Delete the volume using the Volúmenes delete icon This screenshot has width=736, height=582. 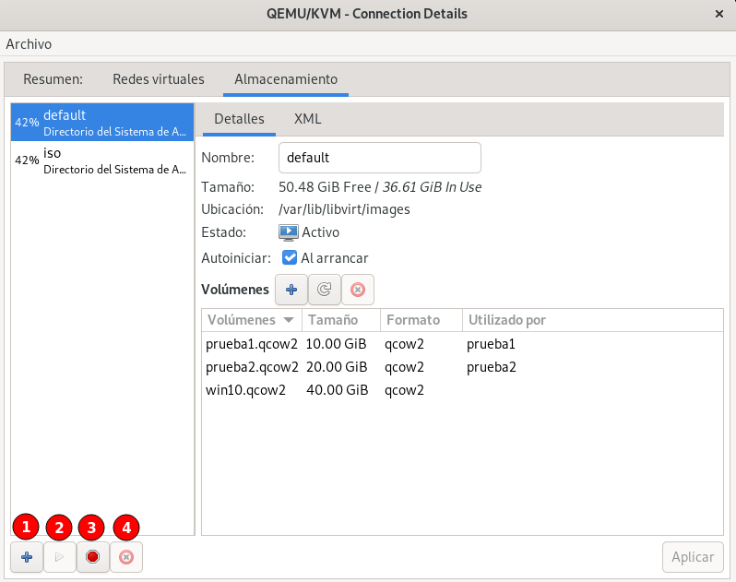358,290
